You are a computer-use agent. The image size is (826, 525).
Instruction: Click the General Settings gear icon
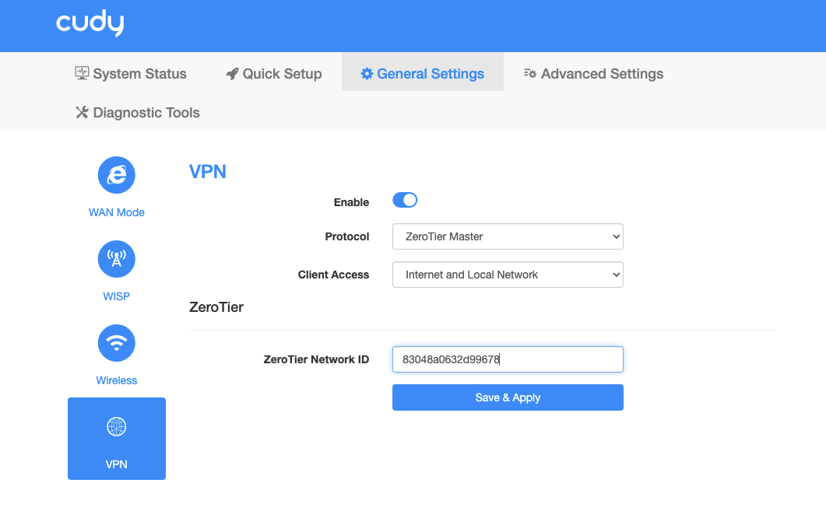[x=367, y=74]
